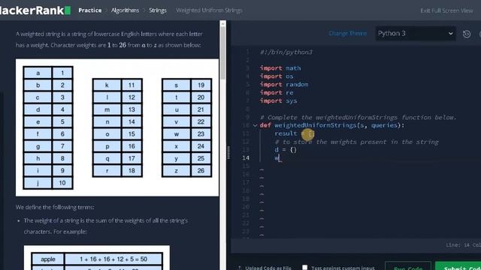The width and height of the screenshot is (481, 270).
Task: Open the Algorithms breadcrumb
Action: (x=125, y=10)
